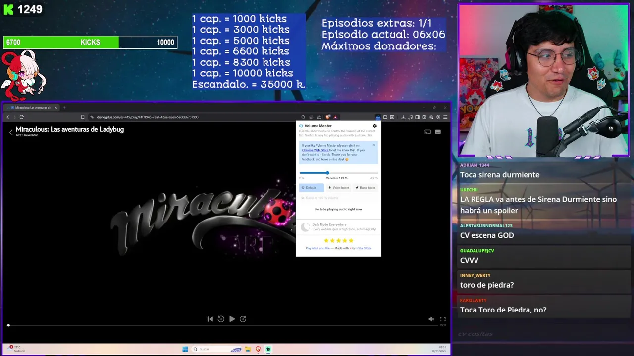Click the picture-in-picture address bar icon
Image resolution: width=634 pixels, height=356 pixels.
311,117
